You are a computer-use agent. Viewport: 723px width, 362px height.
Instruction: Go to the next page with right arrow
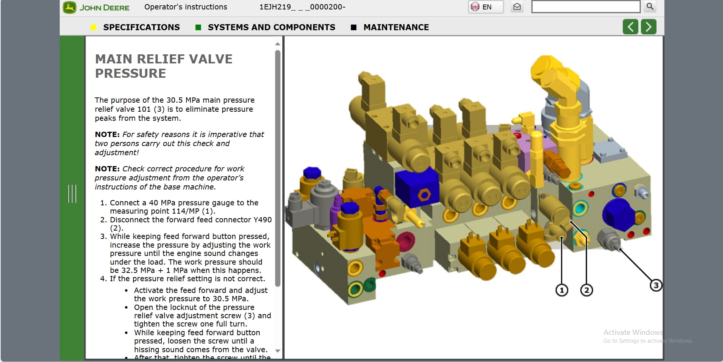[x=649, y=27]
